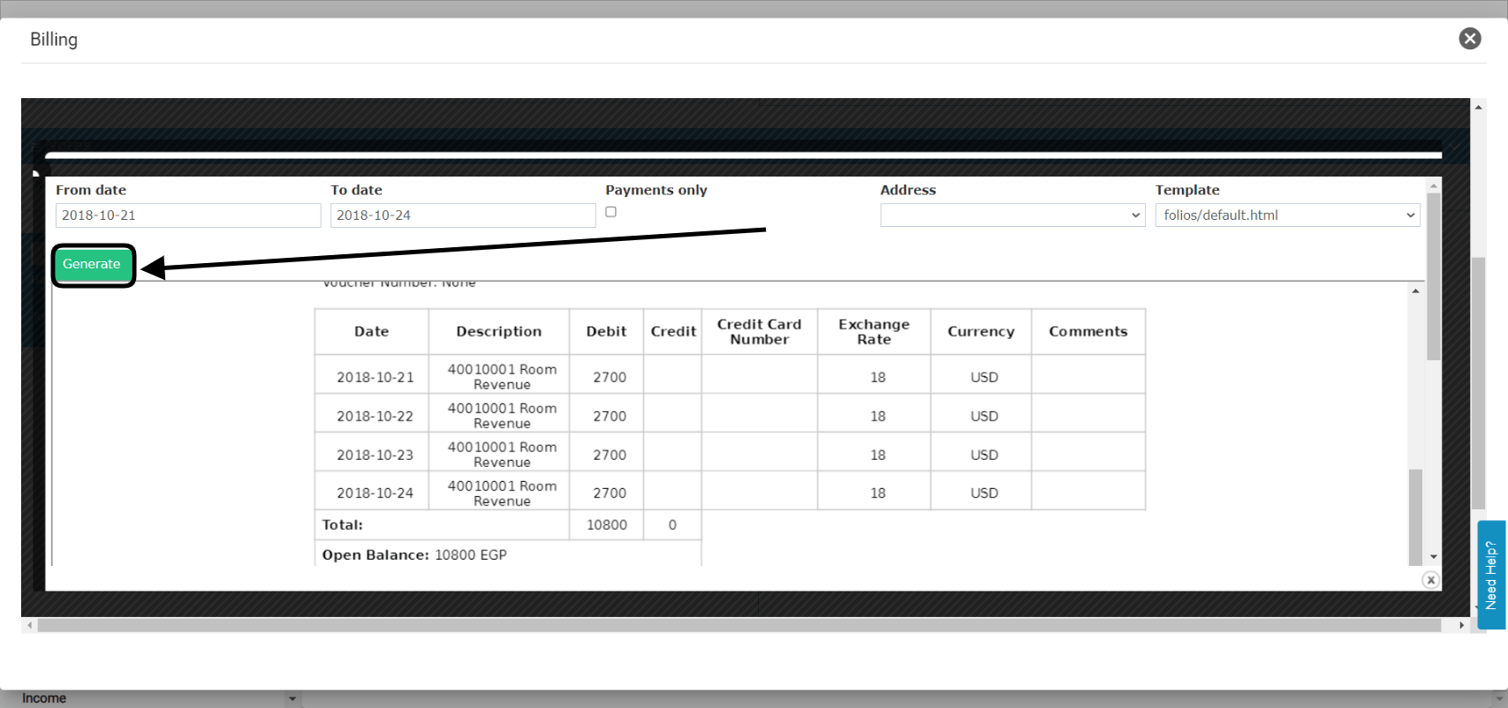Screen dimensions: 1508x708
Task: Click the Exchange Rate column header
Action: coord(874,332)
